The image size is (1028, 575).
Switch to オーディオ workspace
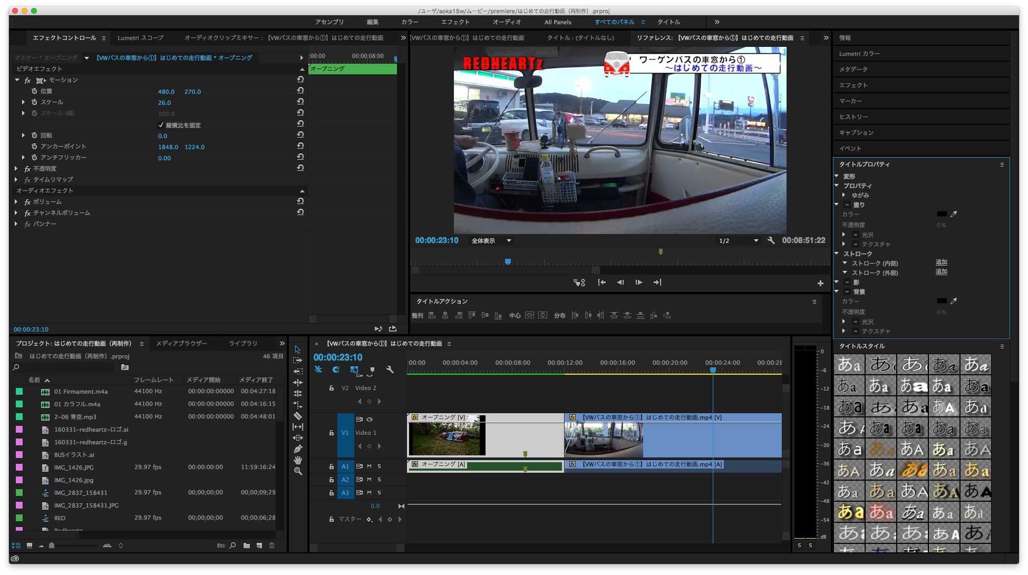[507, 22]
